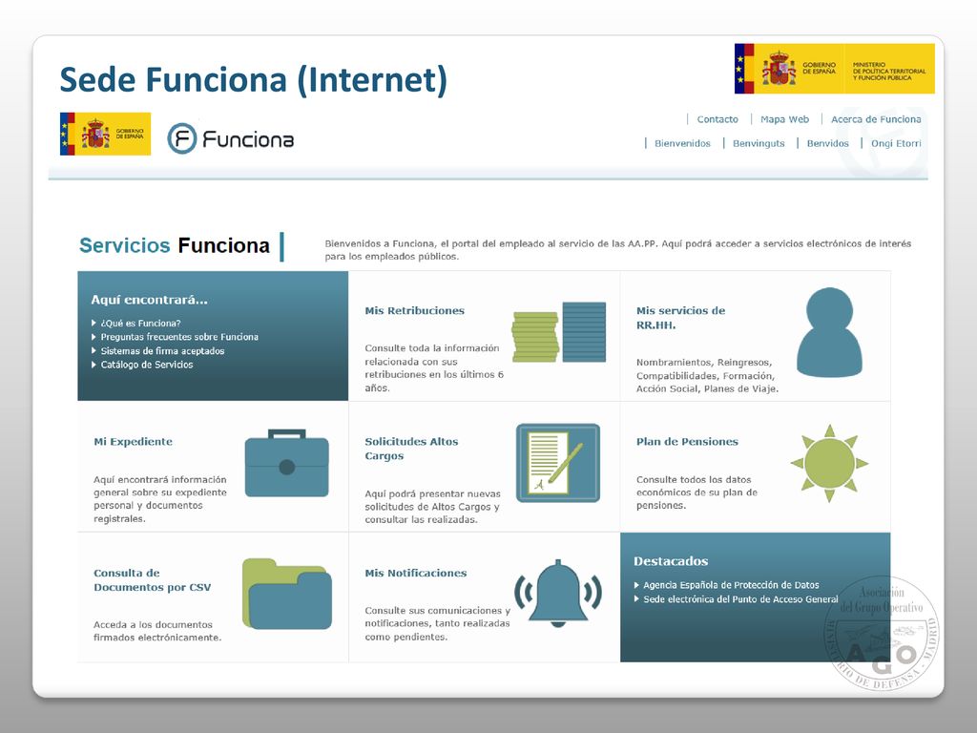Open Catálogo de Servicios link
The height and width of the screenshot is (733, 977).
(147, 365)
